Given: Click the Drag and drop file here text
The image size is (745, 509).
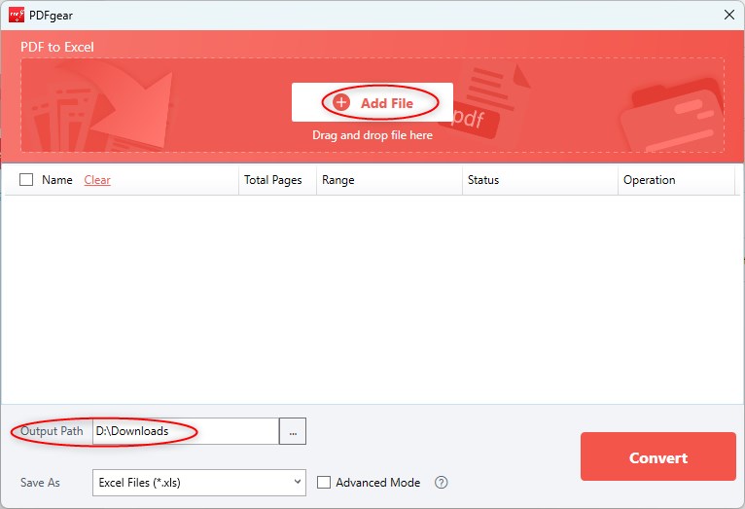Looking at the screenshot, I should pos(372,135).
